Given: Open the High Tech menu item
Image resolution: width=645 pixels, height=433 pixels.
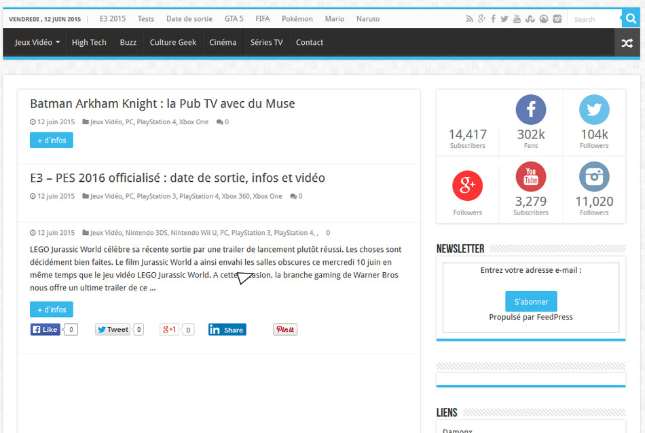Looking at the screenshot, I should 89,42.
